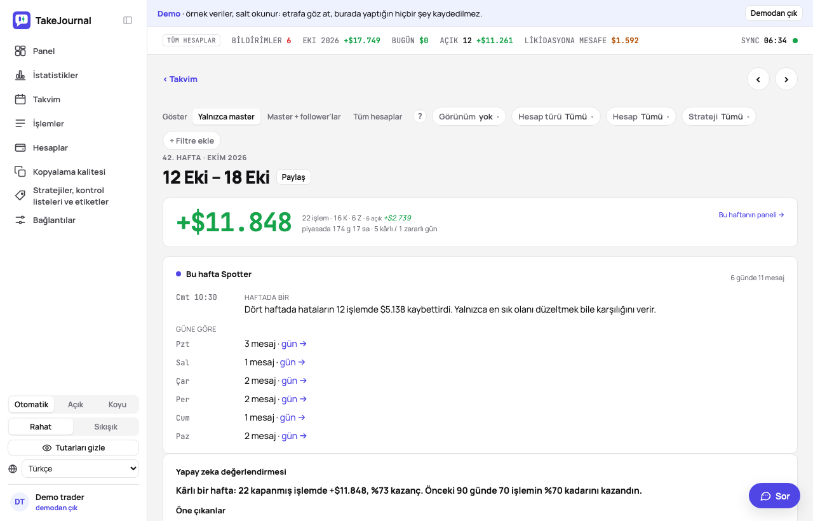This screenshot has height=521, width=813.
Task: Click AÇIK 12 +$11.261 stat
Action: point(476,41)
